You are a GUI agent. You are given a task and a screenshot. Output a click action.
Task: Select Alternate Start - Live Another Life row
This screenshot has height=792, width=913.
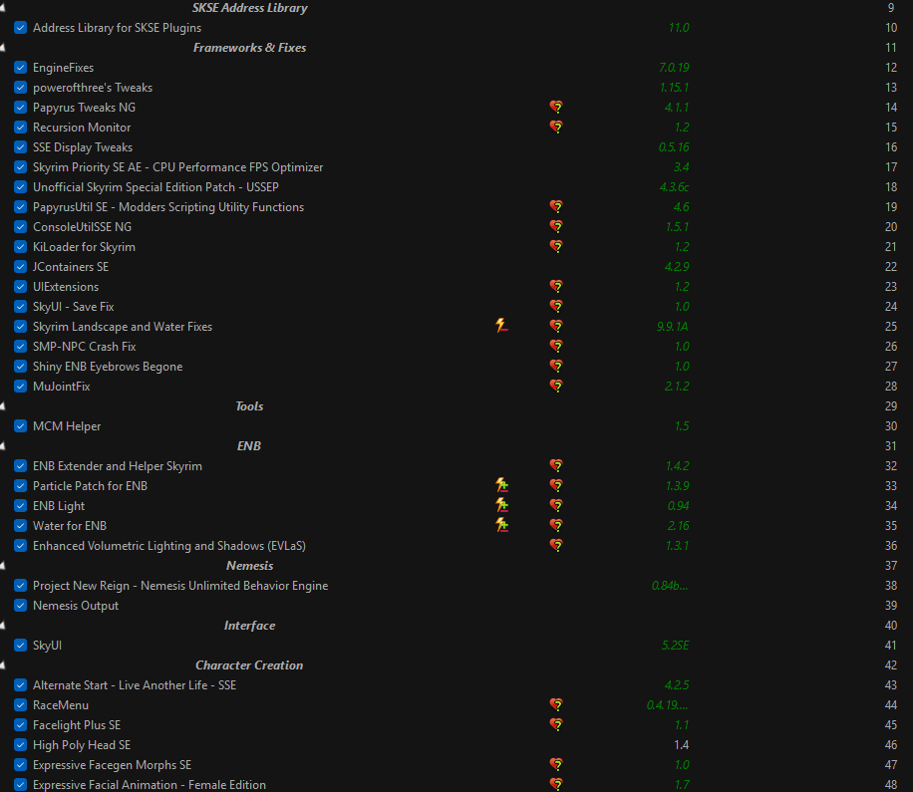click(456, 685)
